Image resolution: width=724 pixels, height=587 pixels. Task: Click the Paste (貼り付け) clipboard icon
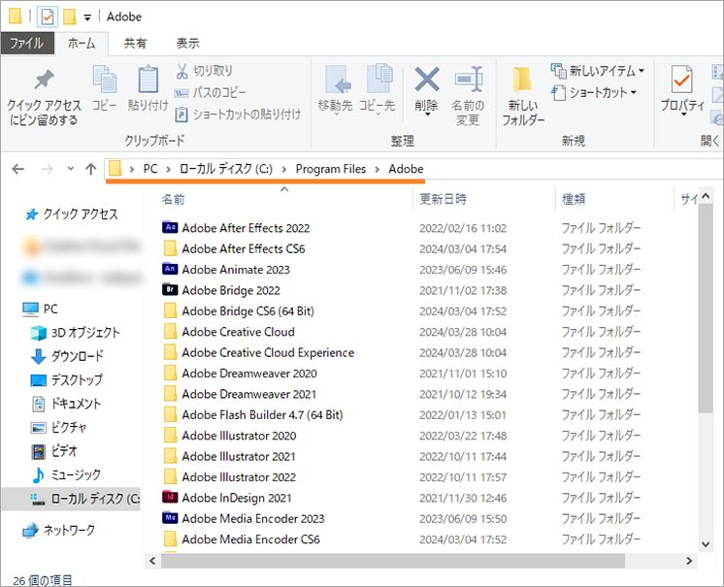tap(148, 79)
